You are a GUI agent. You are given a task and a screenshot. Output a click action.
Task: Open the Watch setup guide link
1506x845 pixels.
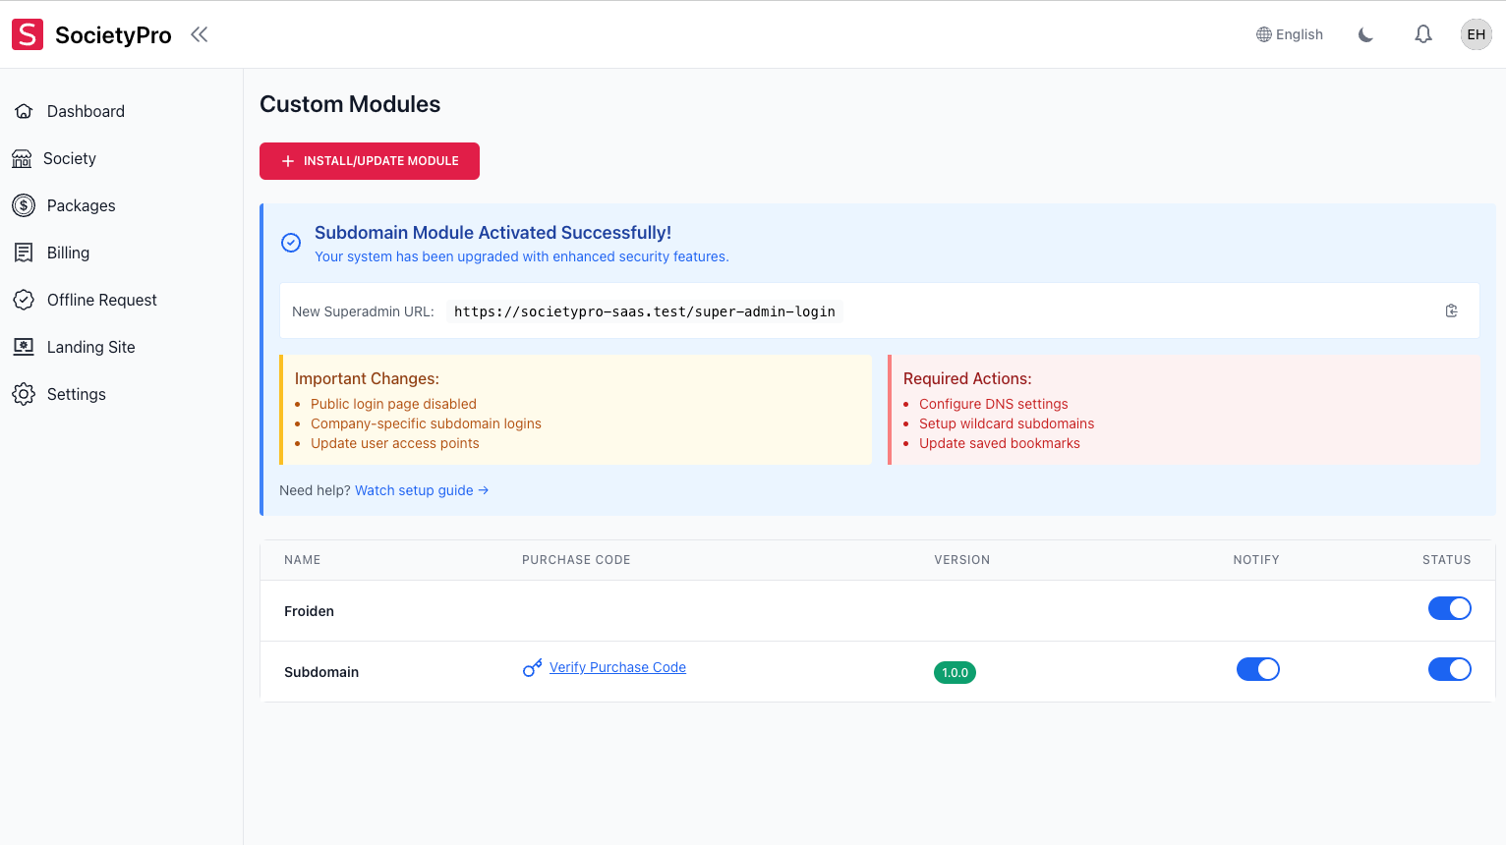click(421, 490)
